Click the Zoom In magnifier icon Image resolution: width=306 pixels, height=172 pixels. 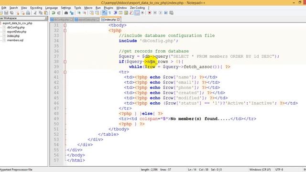click(x=79, y=13)
